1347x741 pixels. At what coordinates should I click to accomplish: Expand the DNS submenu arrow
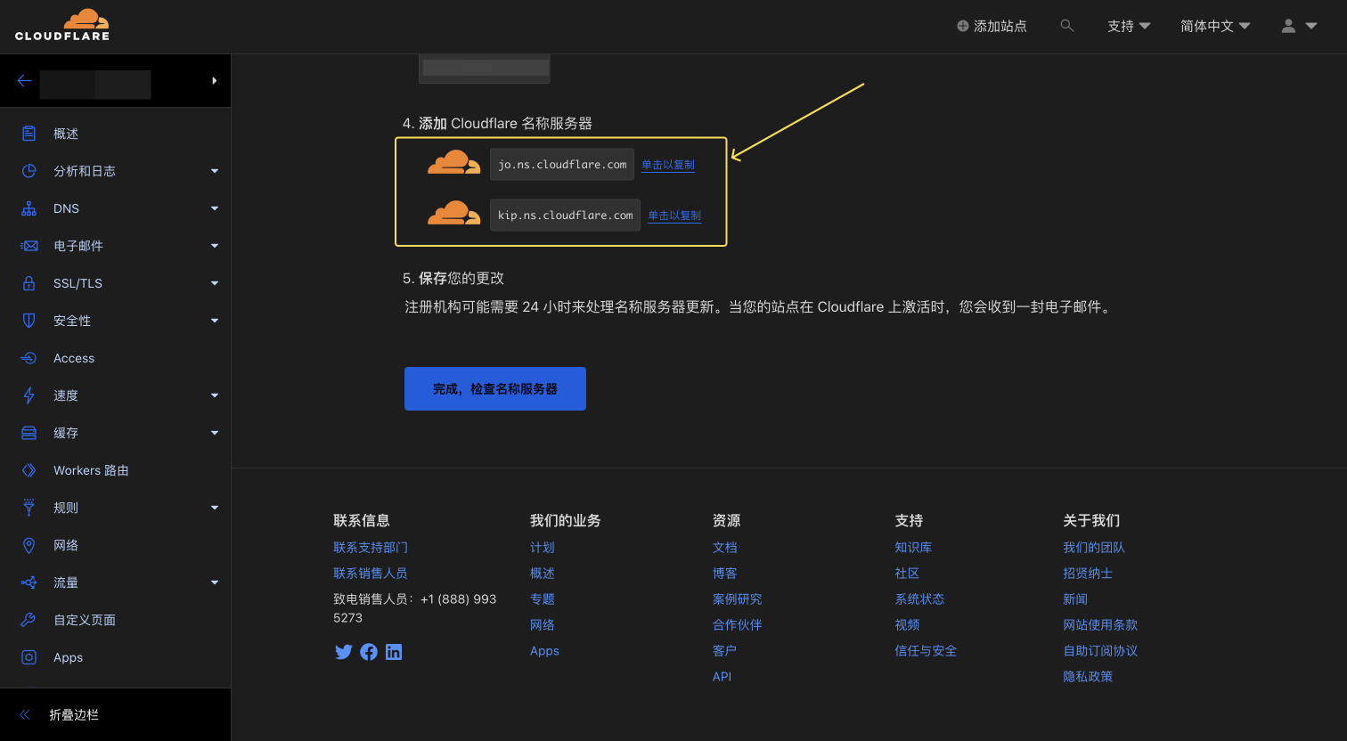click(215, 208)
